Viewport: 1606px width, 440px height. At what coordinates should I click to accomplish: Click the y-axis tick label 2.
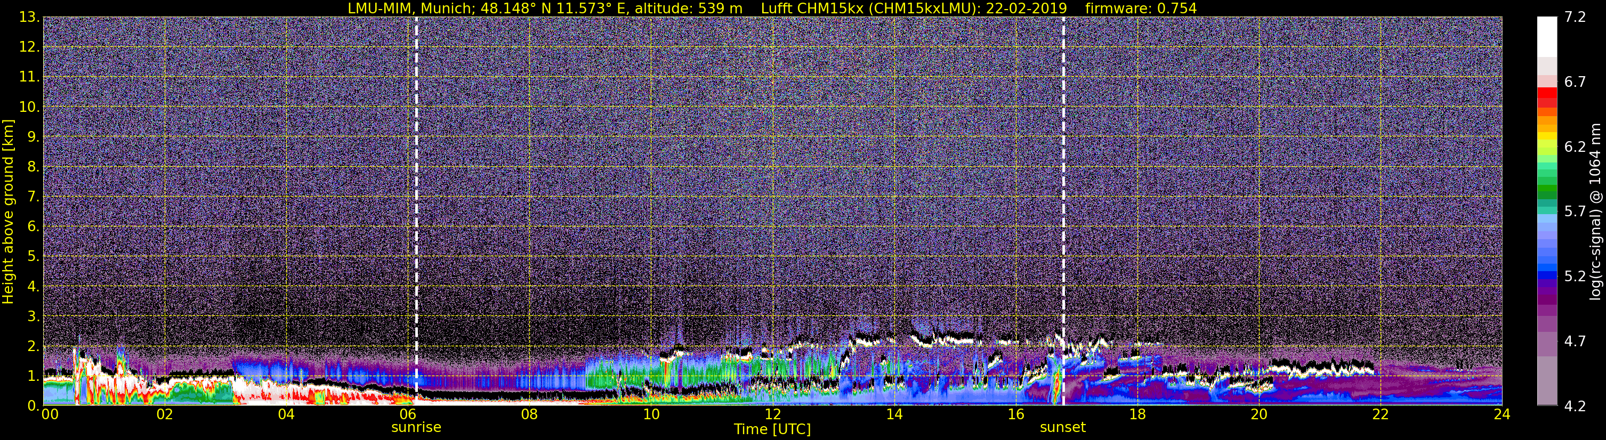pyautogui.click(x=34, y=346)
